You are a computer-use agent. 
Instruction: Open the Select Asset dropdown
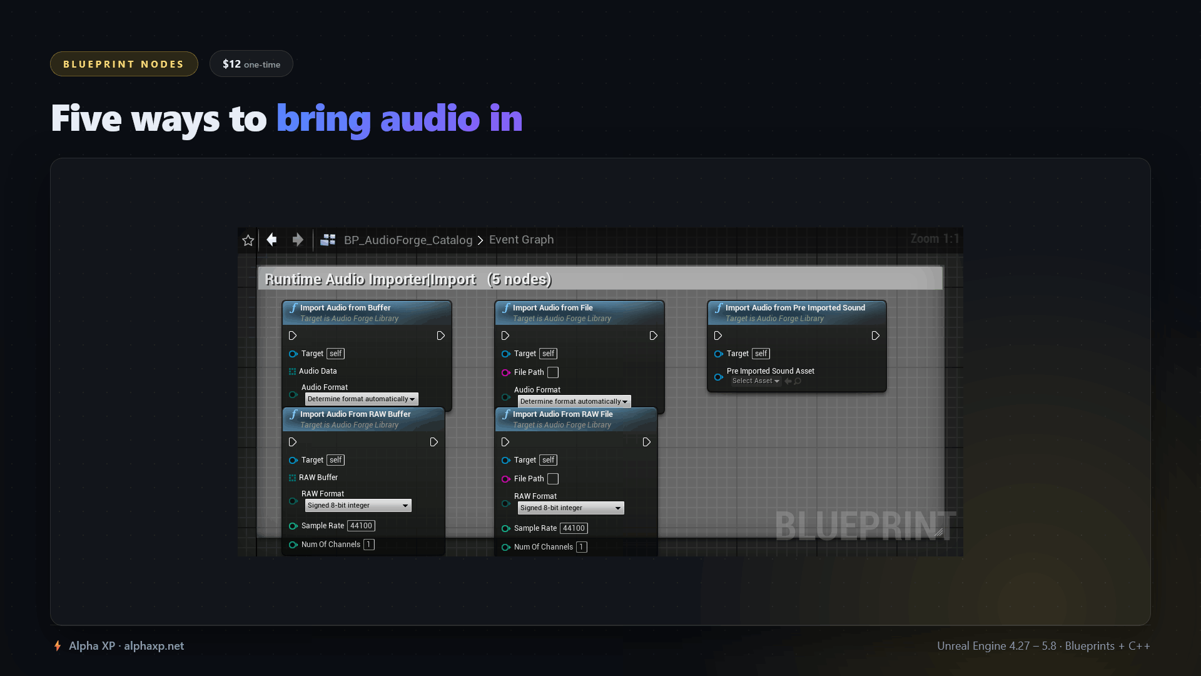click(756, 381)
